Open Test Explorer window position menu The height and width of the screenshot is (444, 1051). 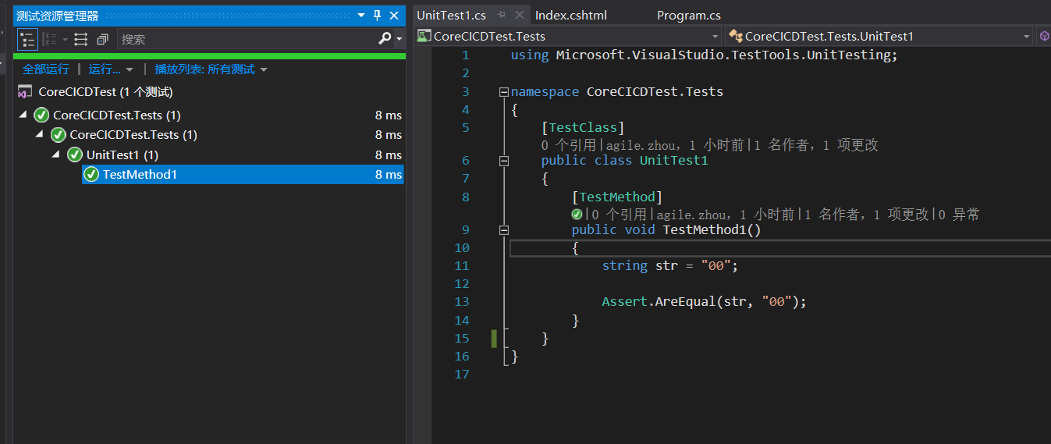[x=360, y=16]
